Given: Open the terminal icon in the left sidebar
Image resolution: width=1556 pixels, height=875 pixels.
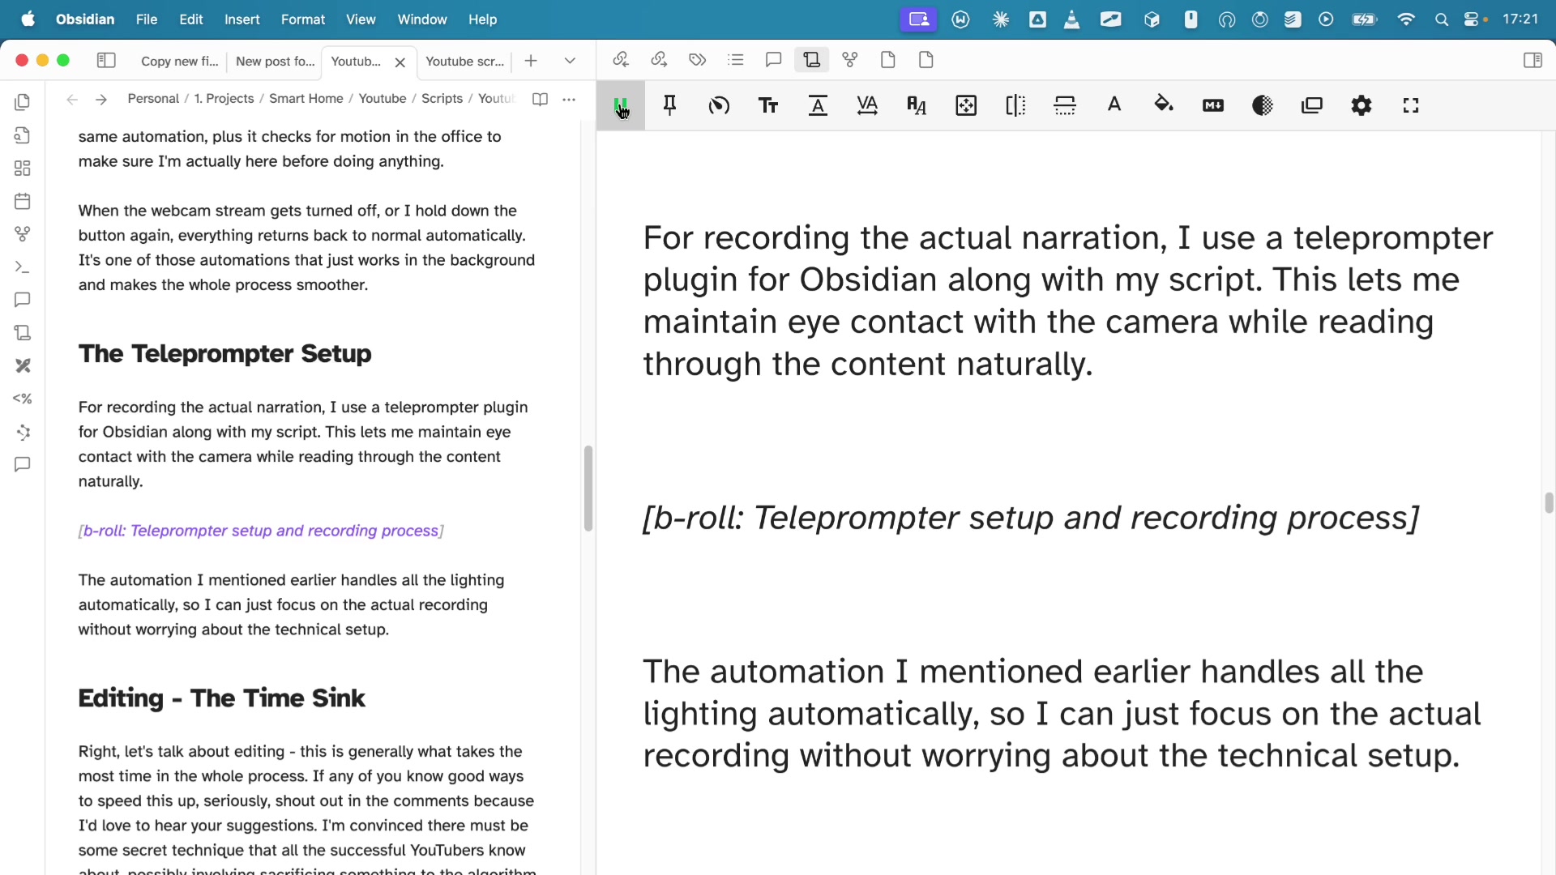Looking at the screenshot, I should (x=23, y=267).
